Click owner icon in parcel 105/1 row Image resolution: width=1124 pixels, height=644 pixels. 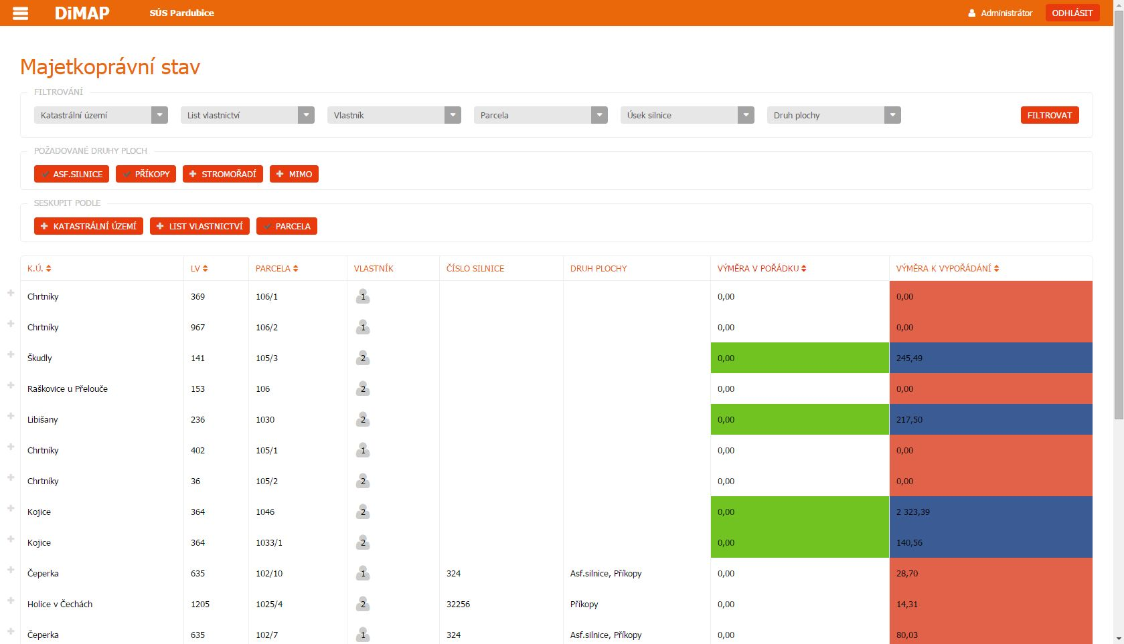[363, 450]
